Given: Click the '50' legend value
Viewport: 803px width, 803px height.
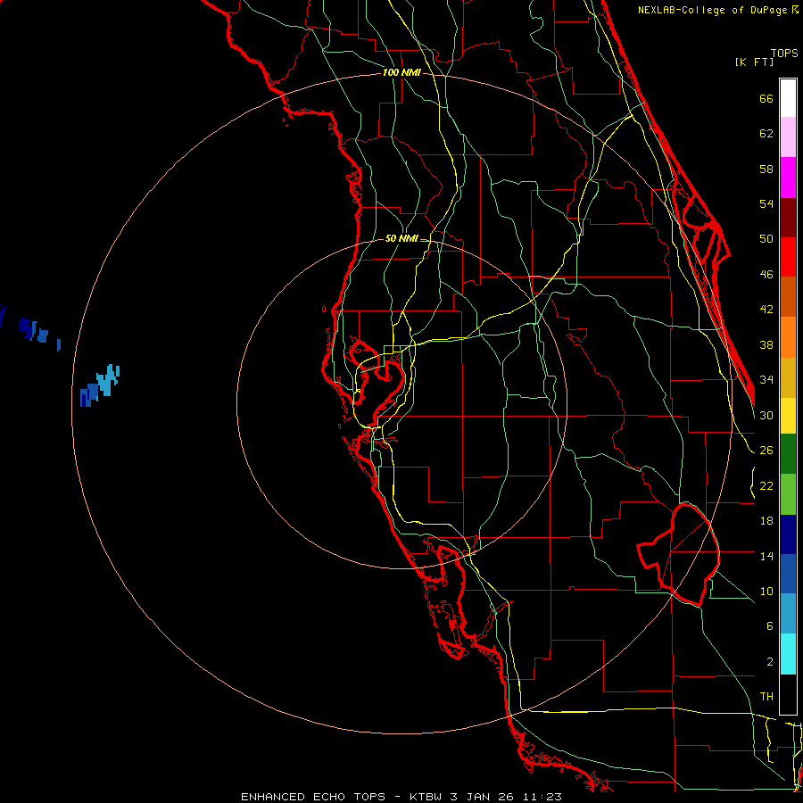Looking at the screenshot, I should point(766,239).
